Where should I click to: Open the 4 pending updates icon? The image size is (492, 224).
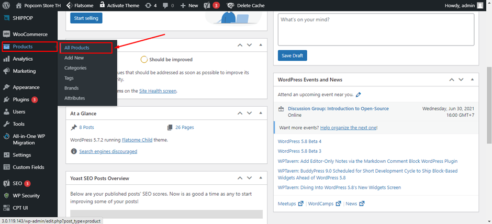[151, 5]
